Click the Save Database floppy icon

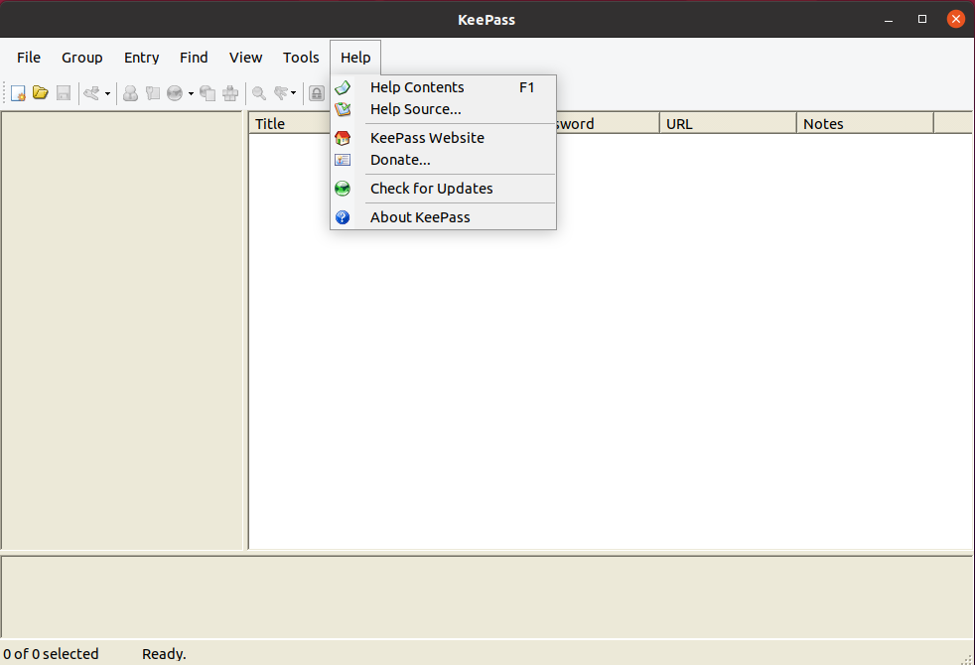[64, 93]
